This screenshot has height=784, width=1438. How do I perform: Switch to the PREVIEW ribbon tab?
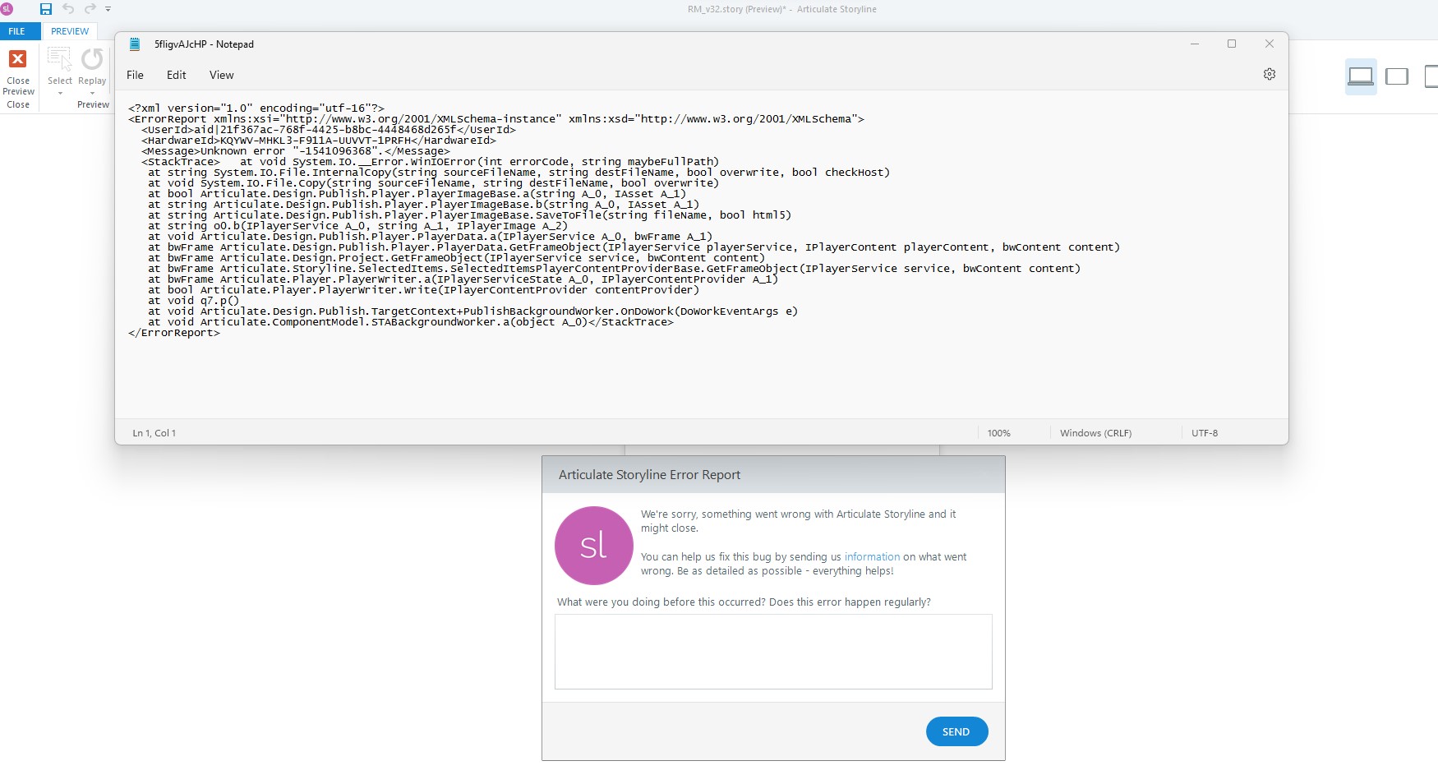(70, 31)
